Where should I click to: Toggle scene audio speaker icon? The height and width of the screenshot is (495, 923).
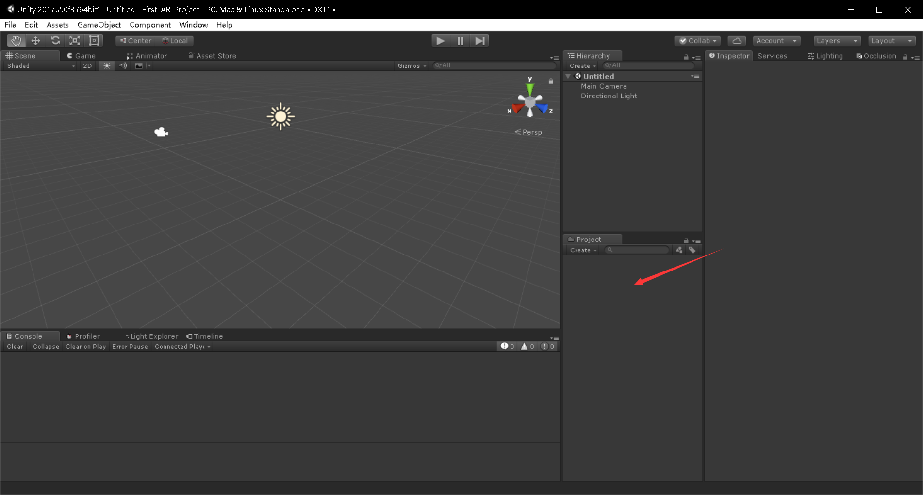[x=123, y=66]
